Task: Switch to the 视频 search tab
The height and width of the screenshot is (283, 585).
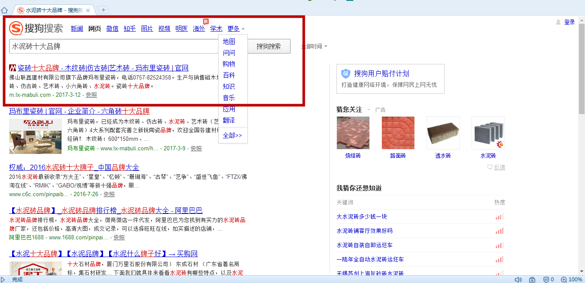Action: pos(164,29)
